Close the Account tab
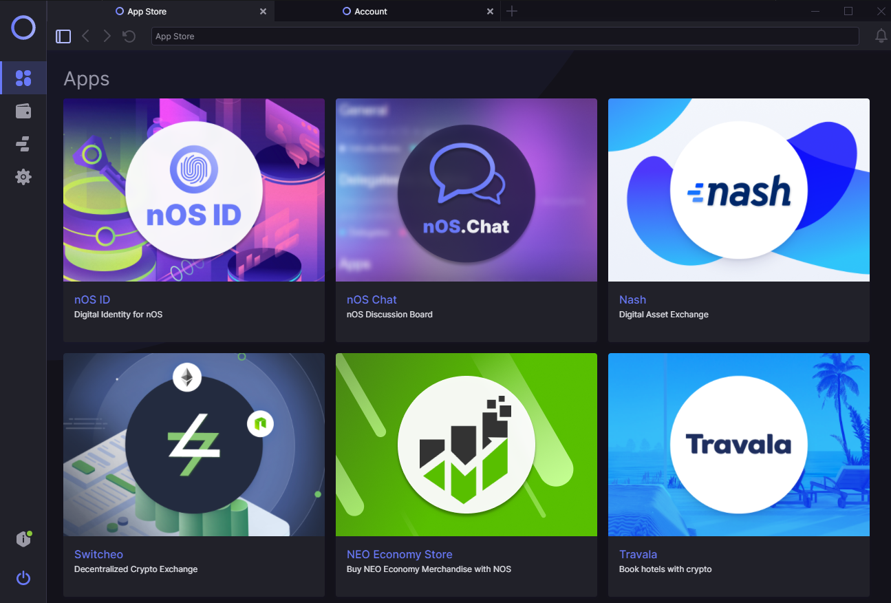Screen dimensions: 891x603 coord(490,12)
